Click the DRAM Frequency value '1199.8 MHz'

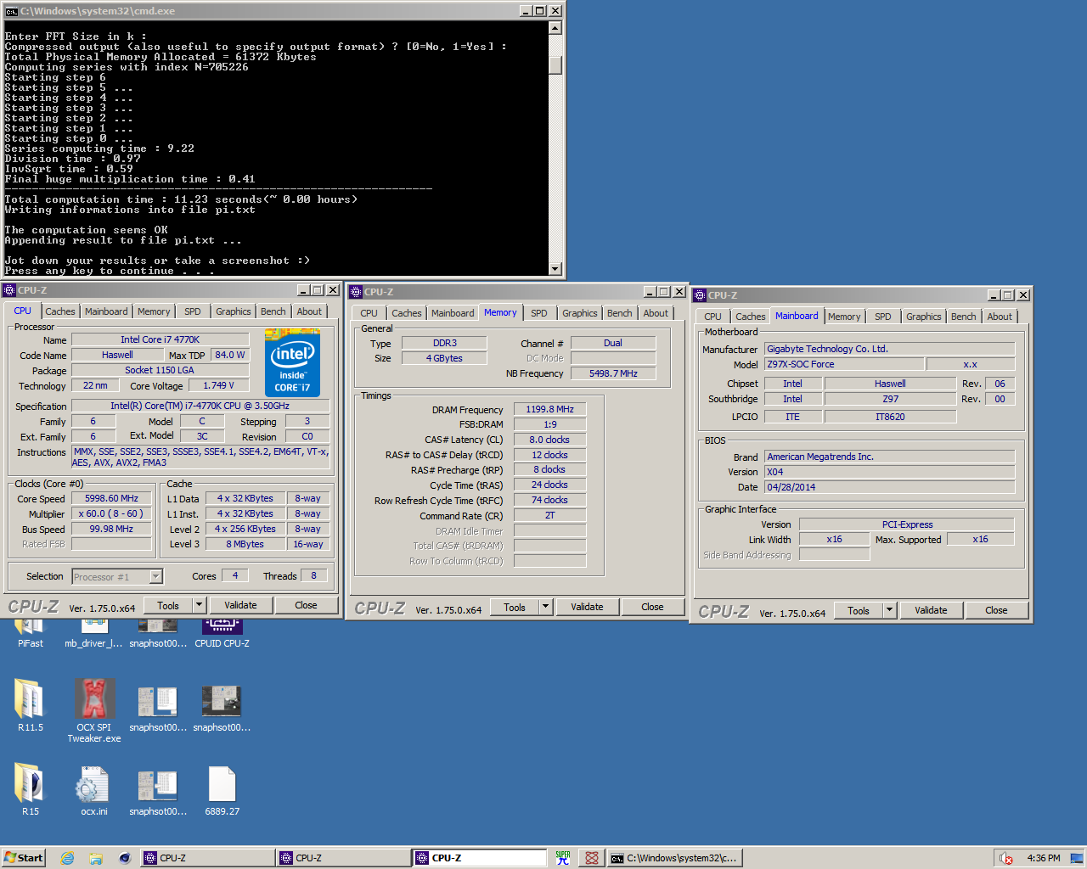(549, 409)
